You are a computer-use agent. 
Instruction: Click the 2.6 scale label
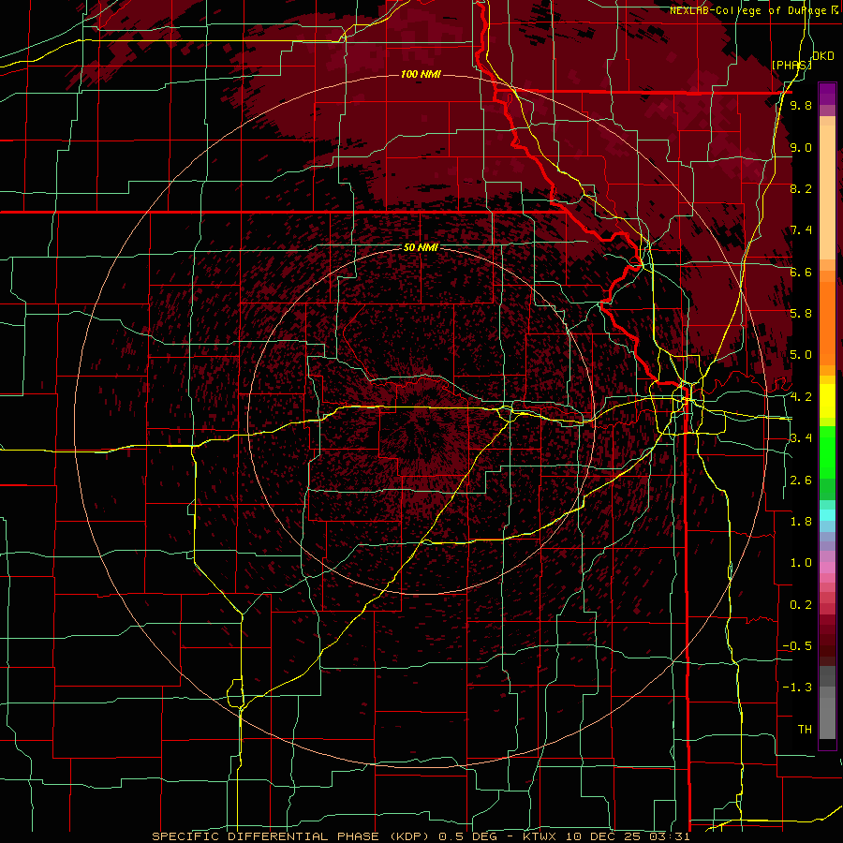(801, 481)
